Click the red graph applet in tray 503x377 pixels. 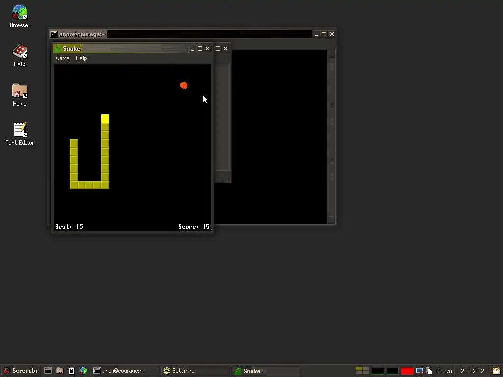[x=407, y=371]
